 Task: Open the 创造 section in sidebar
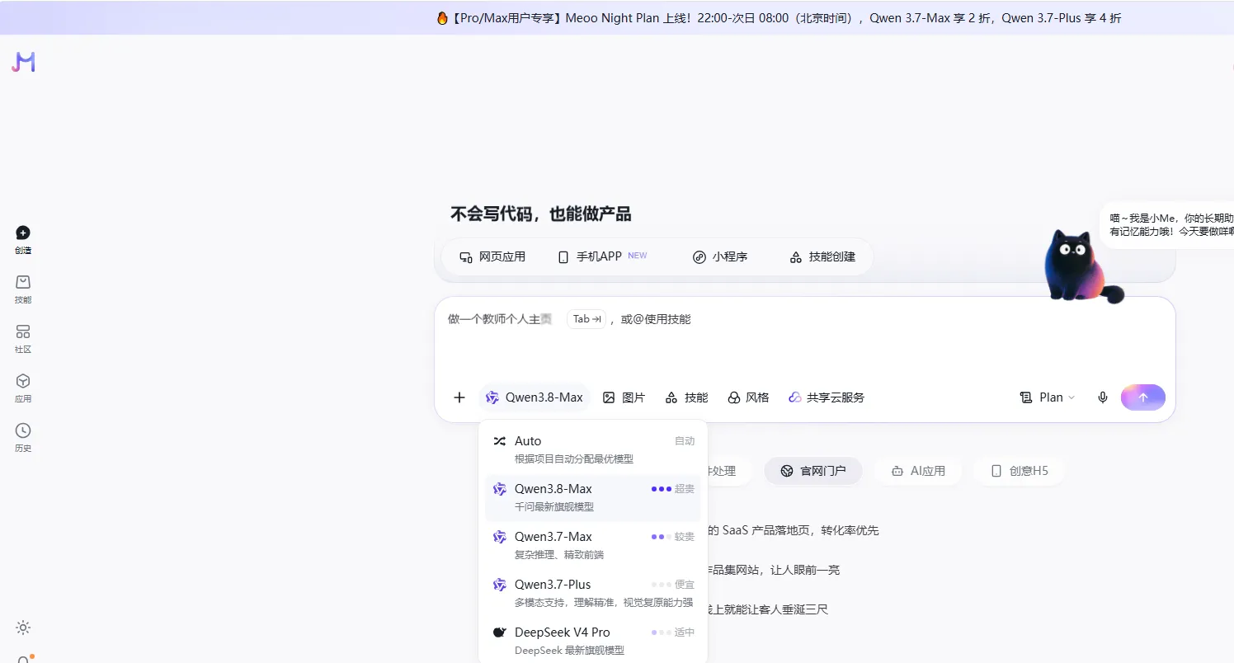[x=23, y=240]
